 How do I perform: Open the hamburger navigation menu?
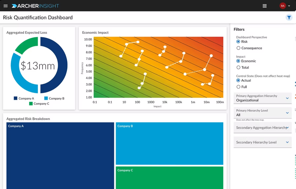(x=6, y=6)
